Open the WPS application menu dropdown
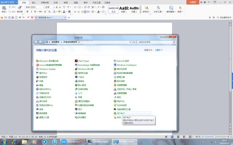233x145 pixels. coord(16,2)
